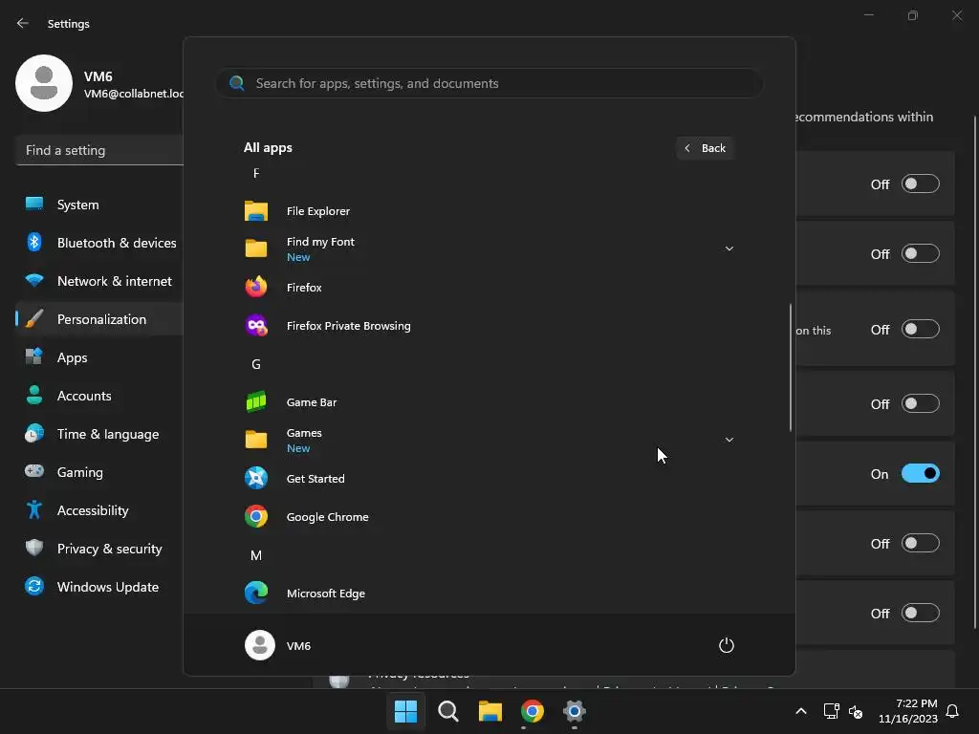Open Time & language settings
The height and width of the screenshot is (734, 979).
(x=99, y=434)
